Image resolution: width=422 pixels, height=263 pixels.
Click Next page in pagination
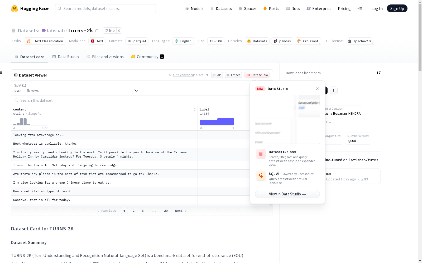point(181,211)
